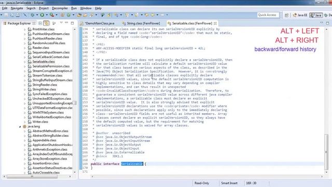The width and height of the screenshot is (332, 187).
Task: Click the Open Type folder icon
Action: point(79,15)
